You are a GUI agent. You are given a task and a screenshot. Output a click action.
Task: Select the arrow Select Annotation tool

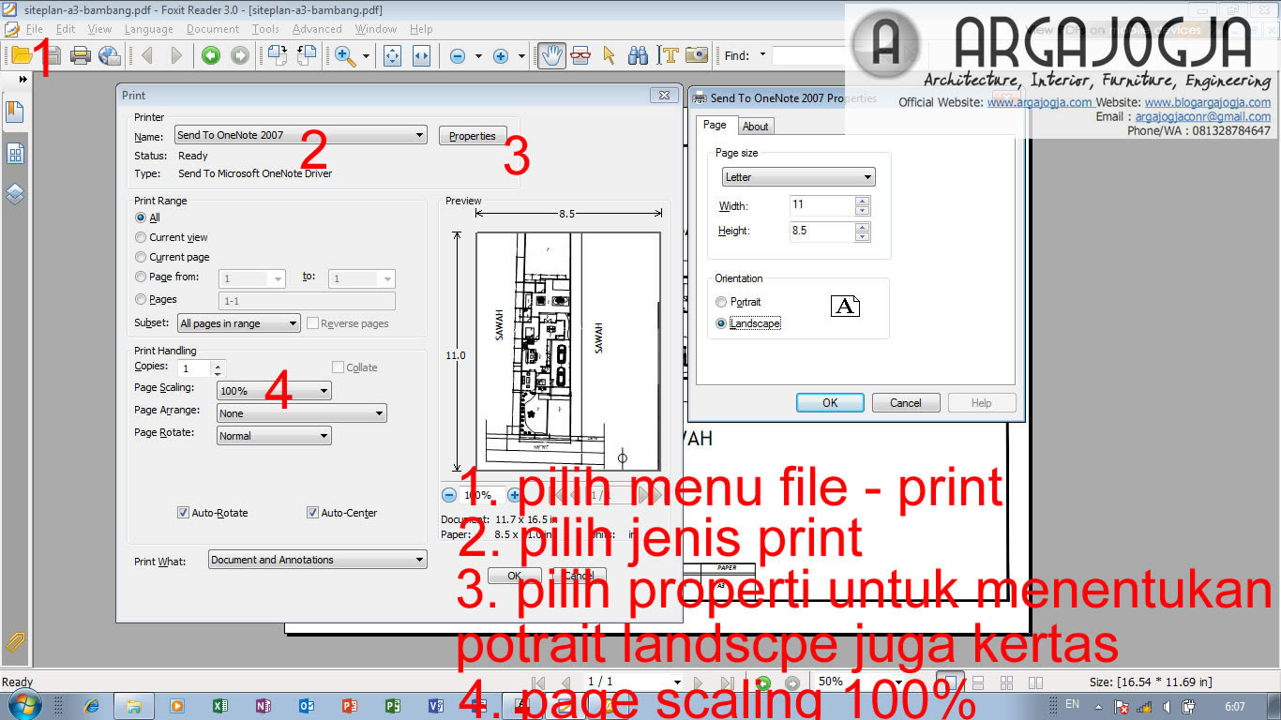[x=609, y=56]
